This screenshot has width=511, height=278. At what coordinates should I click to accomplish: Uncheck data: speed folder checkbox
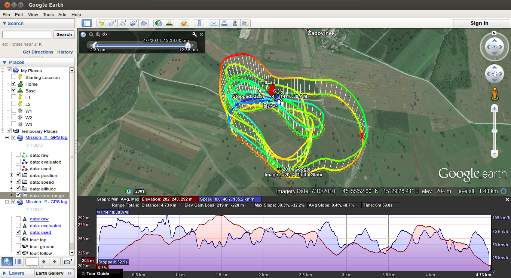click(x=18, y=182)
